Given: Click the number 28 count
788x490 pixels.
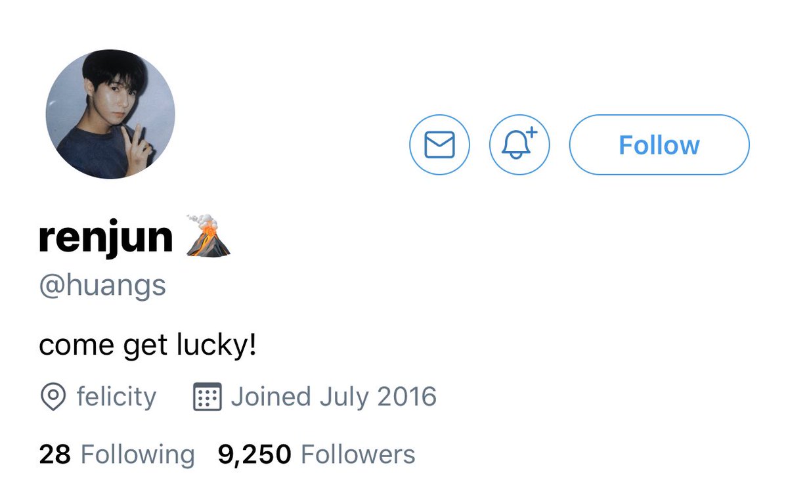Looking at the screenshot, I should pos(55,455).
